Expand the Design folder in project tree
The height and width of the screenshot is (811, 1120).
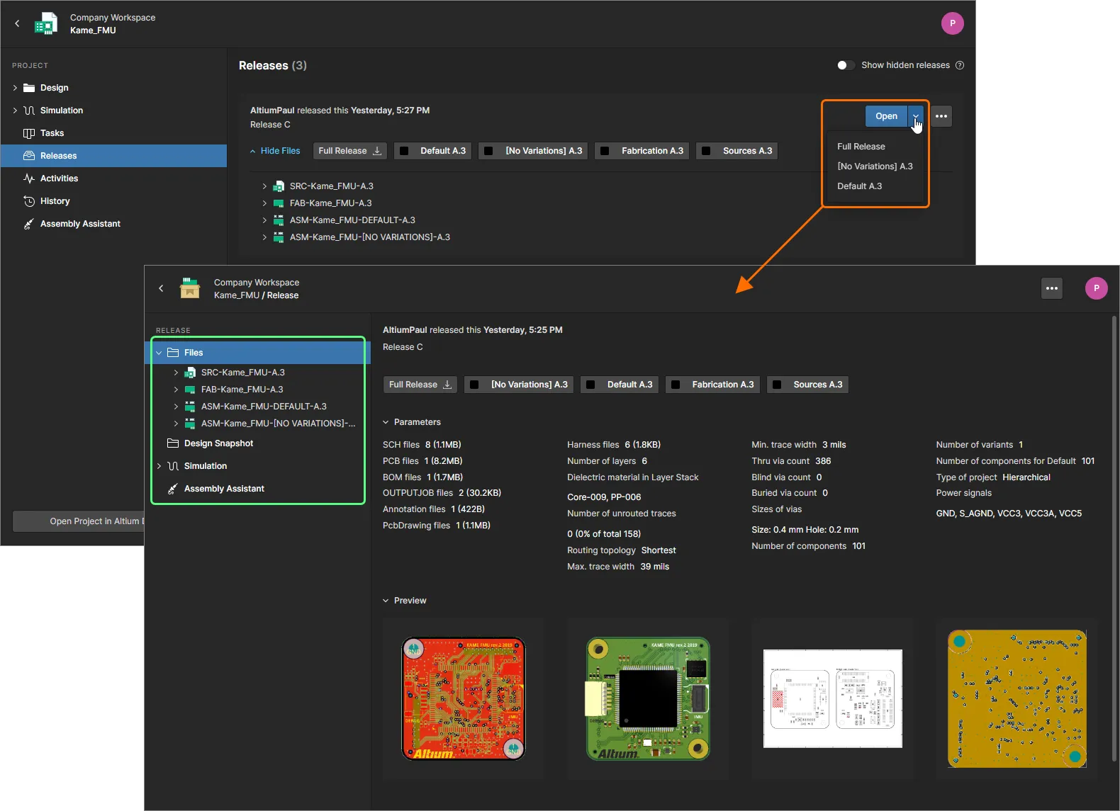point(15,88)
